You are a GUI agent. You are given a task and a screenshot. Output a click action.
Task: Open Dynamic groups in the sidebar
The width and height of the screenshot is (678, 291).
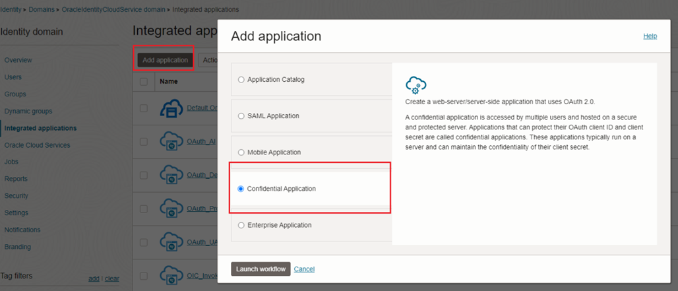coord(28,111)
